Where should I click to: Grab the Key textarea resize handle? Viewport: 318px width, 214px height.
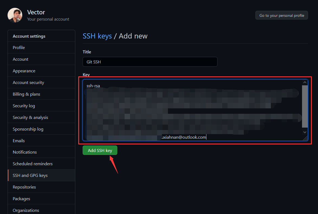pyautogui.click(x=305, y=138)
